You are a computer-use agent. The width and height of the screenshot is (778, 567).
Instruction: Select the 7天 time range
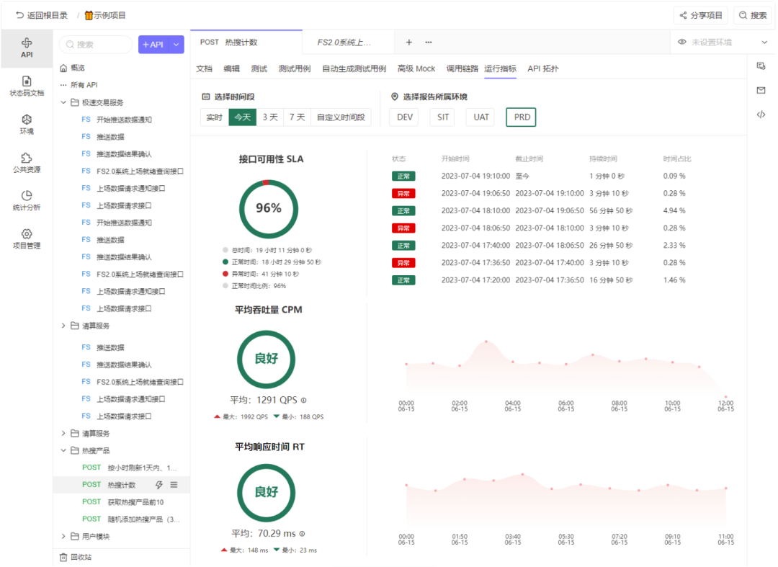coord(297,117)
